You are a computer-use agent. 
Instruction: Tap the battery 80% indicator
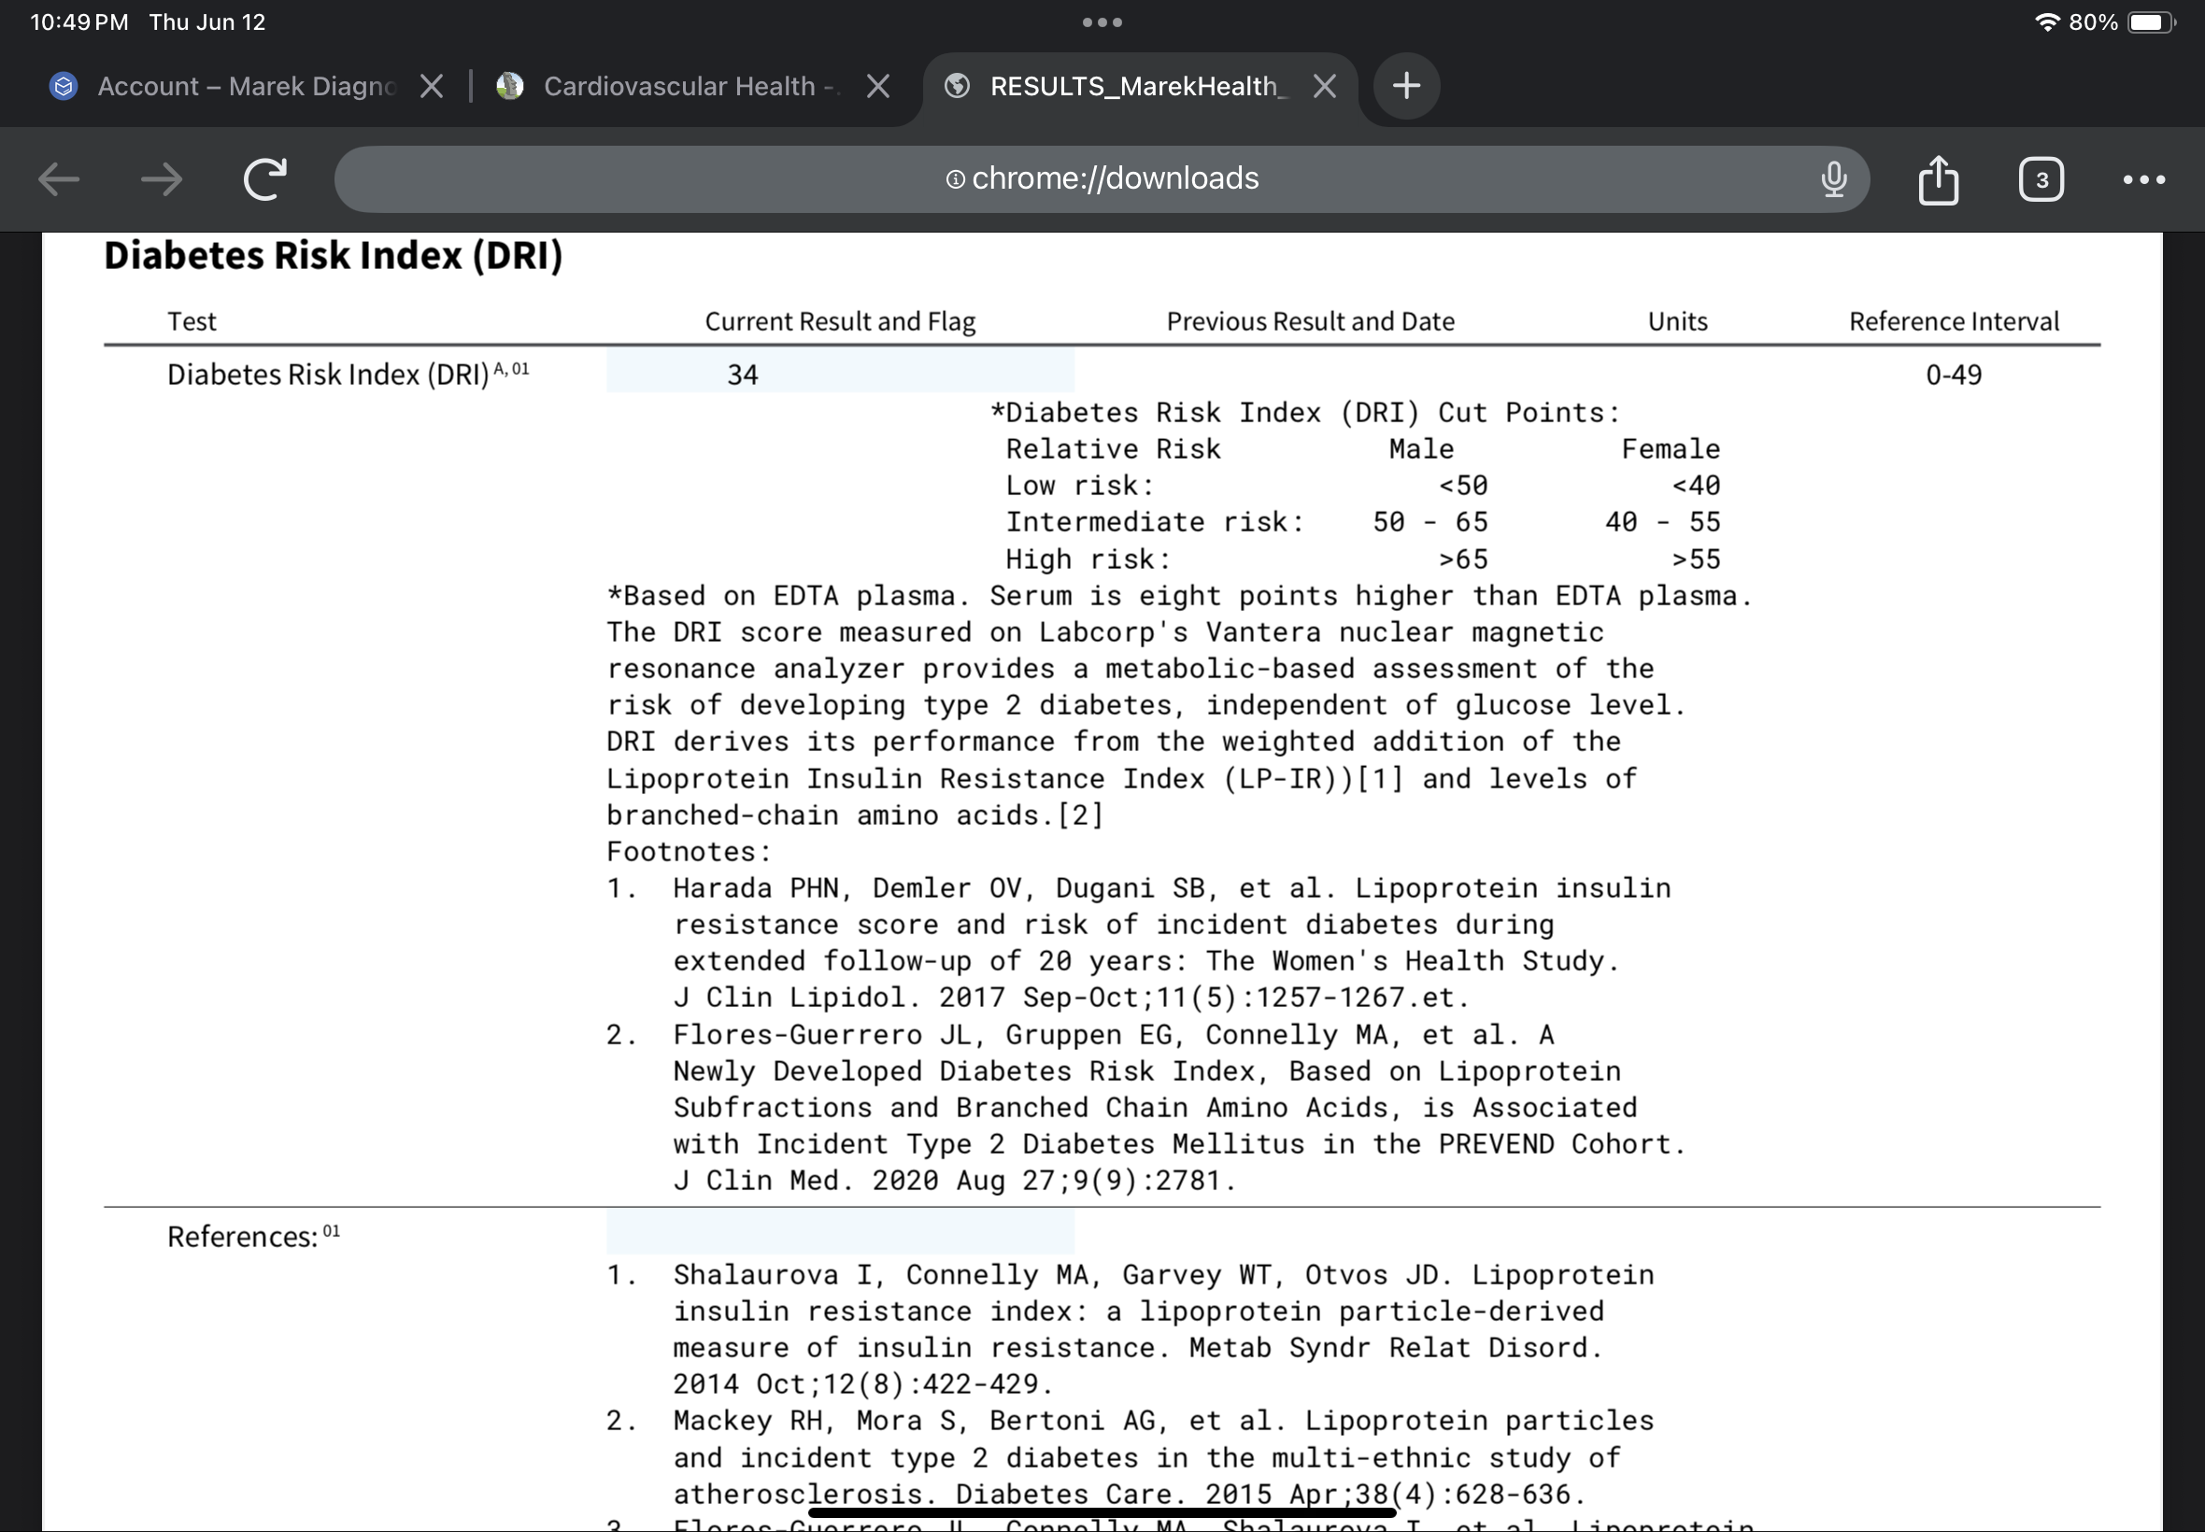(2124, 22)
